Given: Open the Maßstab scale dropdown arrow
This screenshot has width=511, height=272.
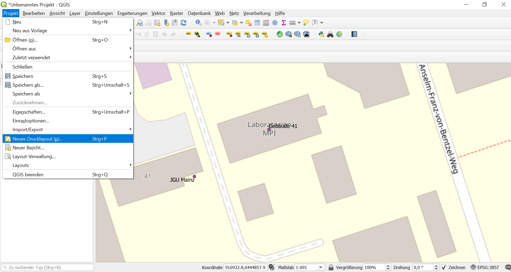Looking at the screenshot, I should (321, 267).
